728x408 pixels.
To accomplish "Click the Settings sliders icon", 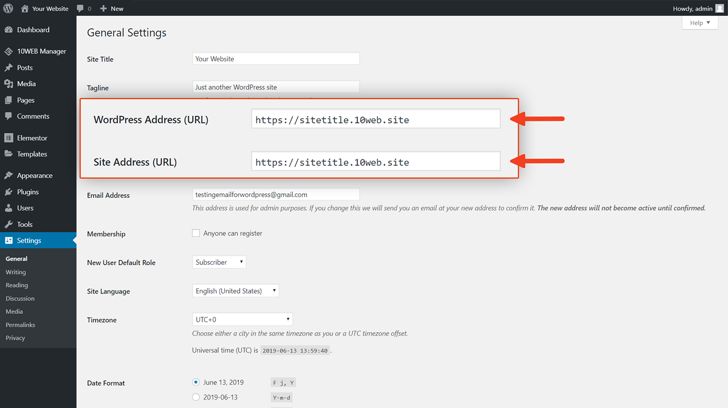I will (x=8, y=240).
